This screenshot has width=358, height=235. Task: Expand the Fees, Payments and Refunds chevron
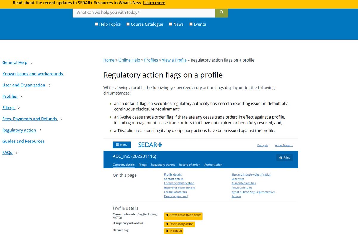coord(61,119)
